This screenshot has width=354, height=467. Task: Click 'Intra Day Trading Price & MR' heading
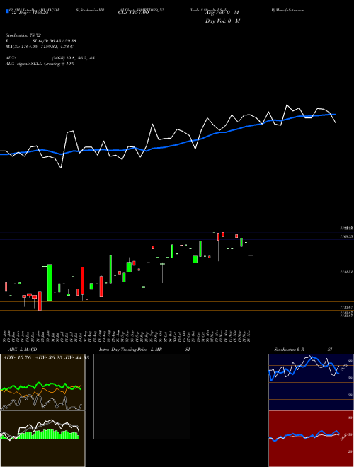coord(130,350)
